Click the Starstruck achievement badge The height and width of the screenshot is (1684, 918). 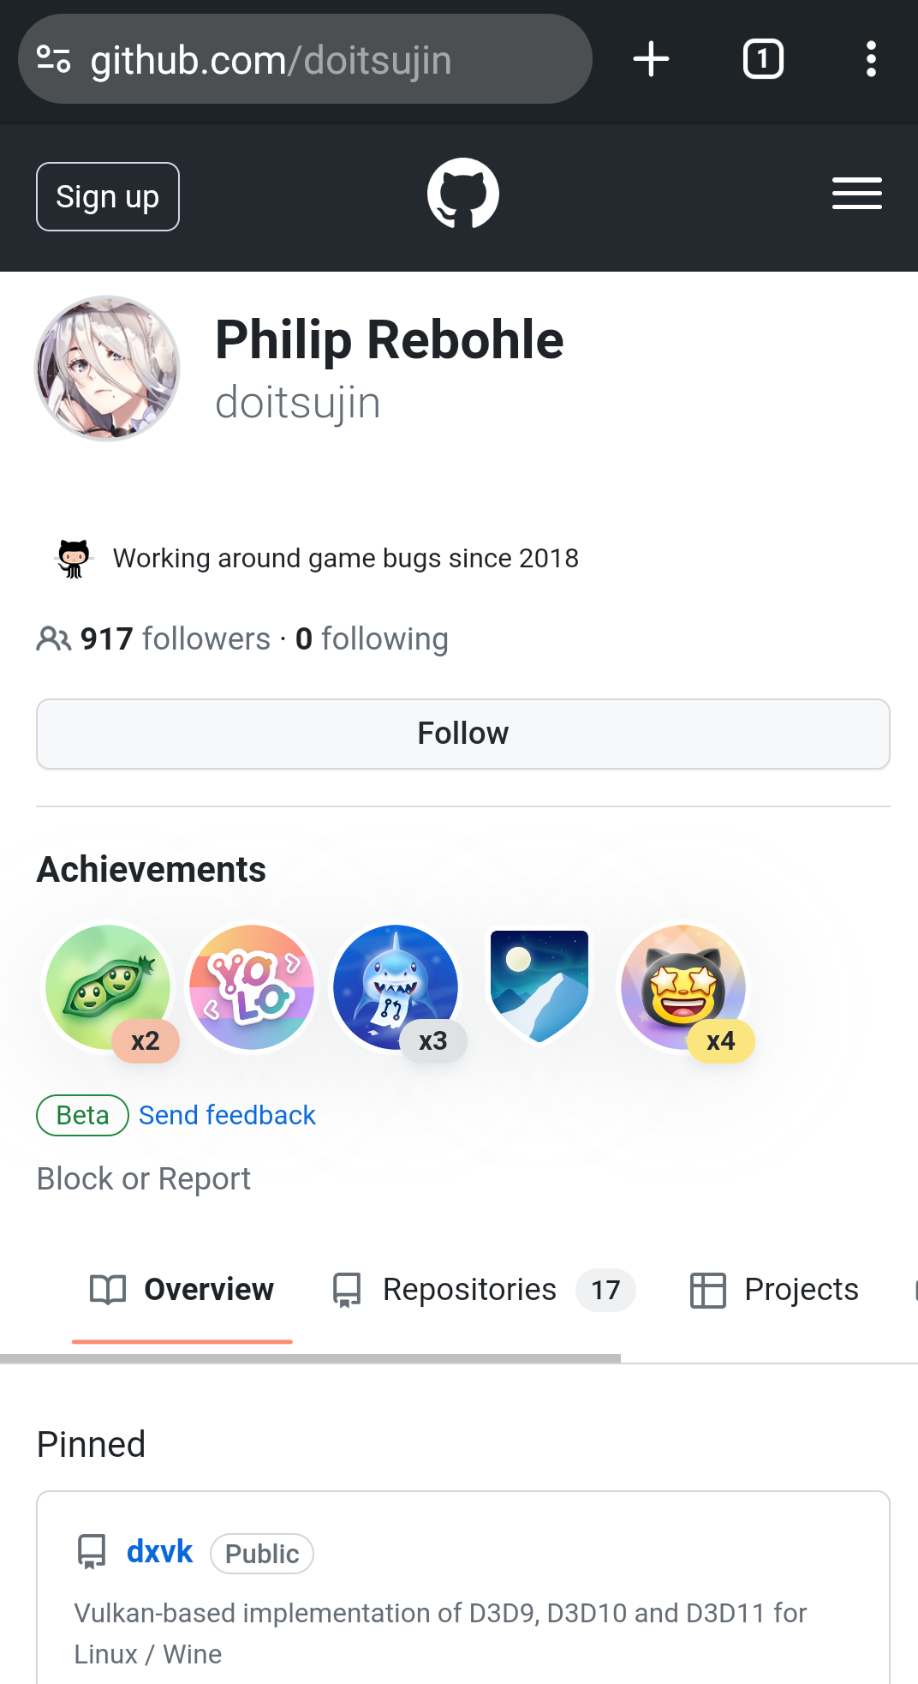point(683,987)
